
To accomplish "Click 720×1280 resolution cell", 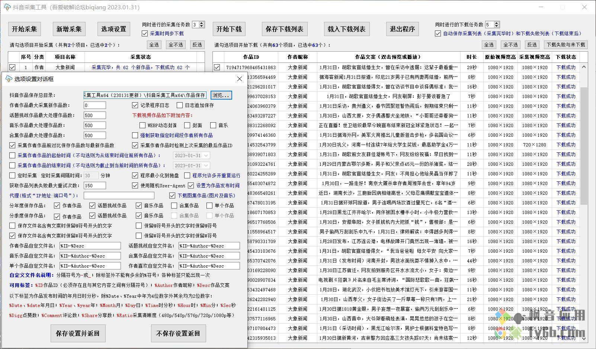I will [x=535, y=145].
